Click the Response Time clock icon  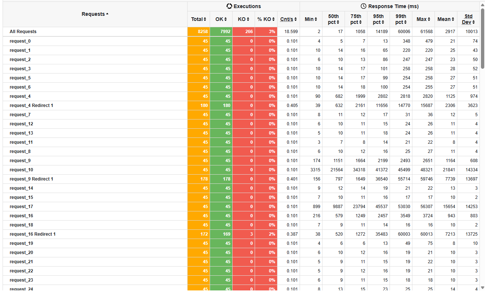tap(363, 6)
